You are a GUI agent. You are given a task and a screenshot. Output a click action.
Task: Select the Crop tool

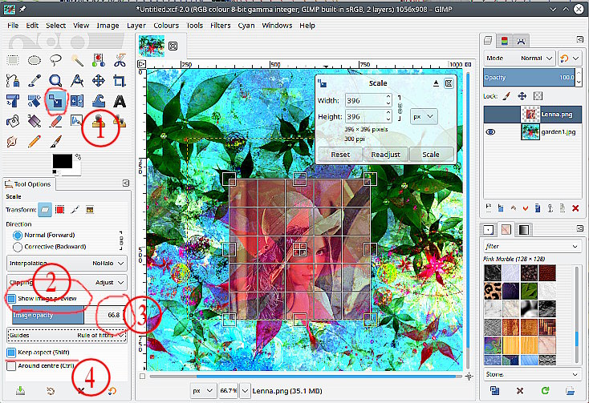point(120,81)
